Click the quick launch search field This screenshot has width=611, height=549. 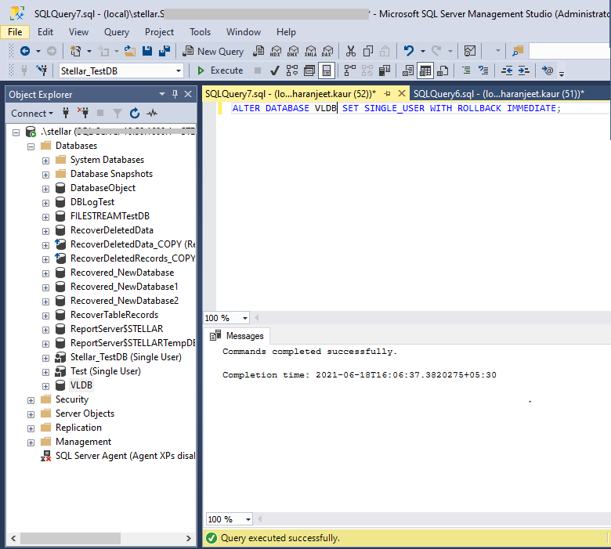point(569,51)
